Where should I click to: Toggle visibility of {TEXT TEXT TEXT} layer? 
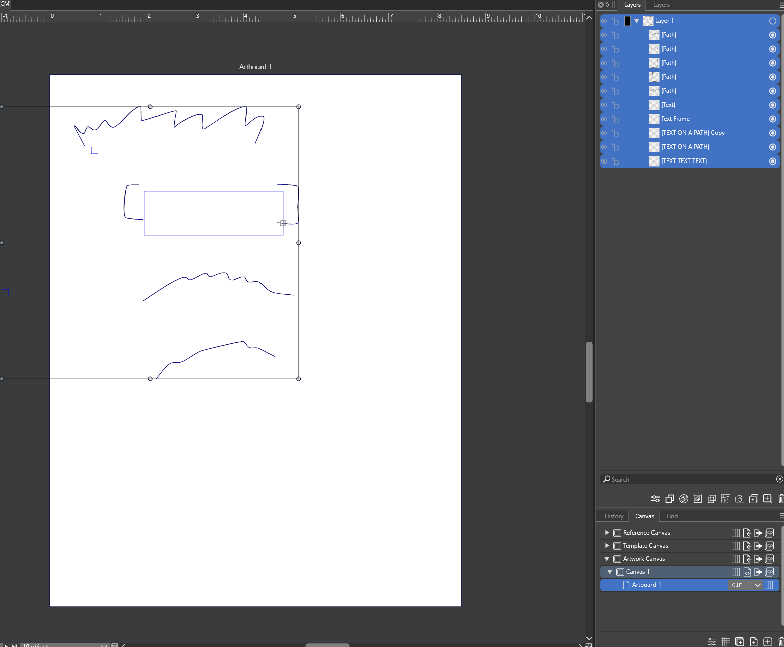coord(604,161)
